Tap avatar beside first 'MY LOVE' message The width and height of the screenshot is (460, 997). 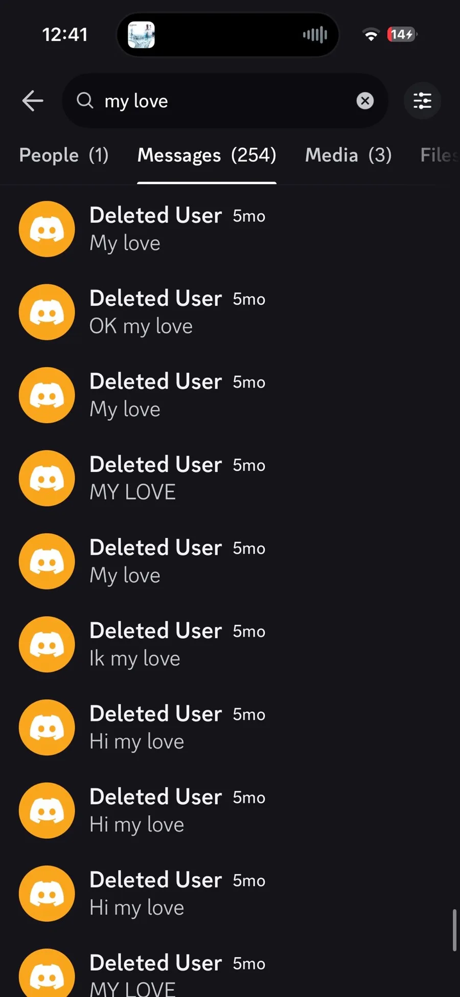[47, 478]
